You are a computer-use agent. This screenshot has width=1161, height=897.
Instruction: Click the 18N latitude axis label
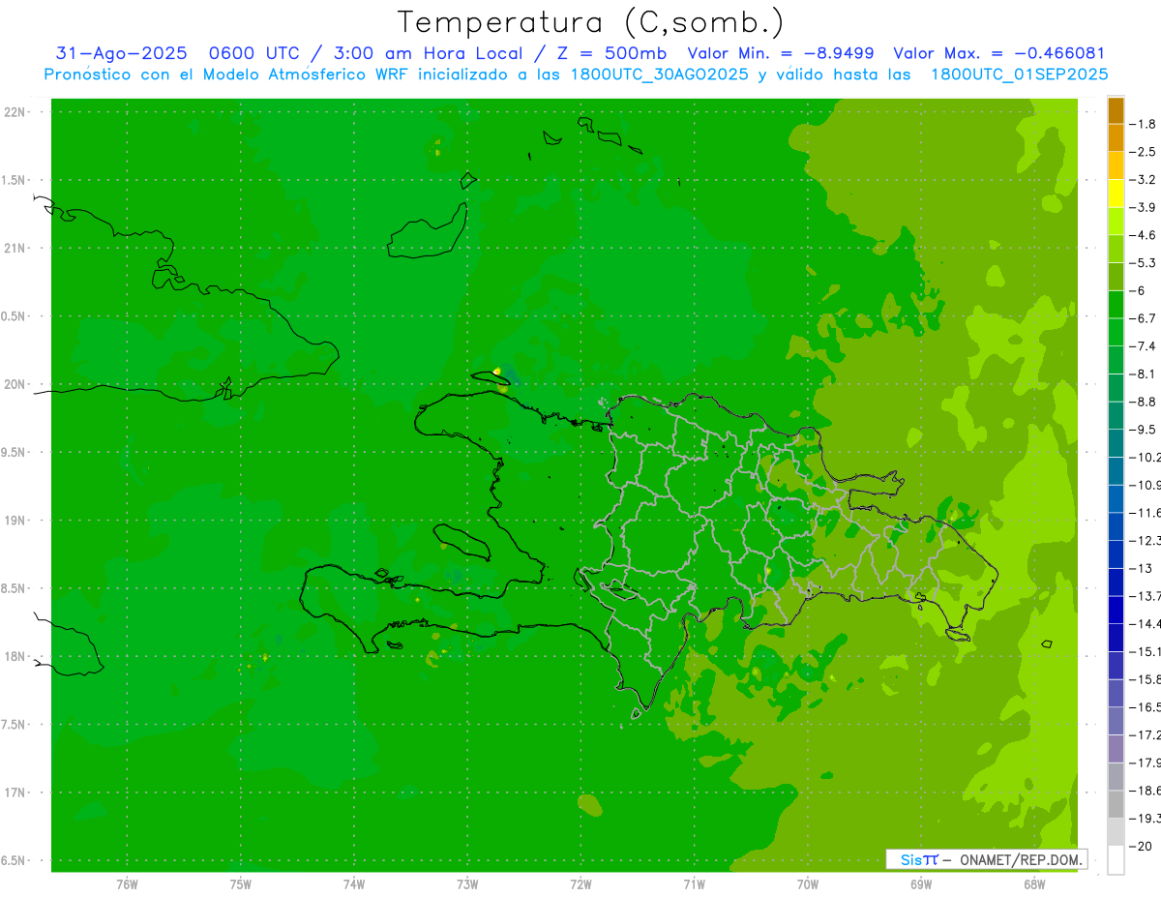point(16,656)
